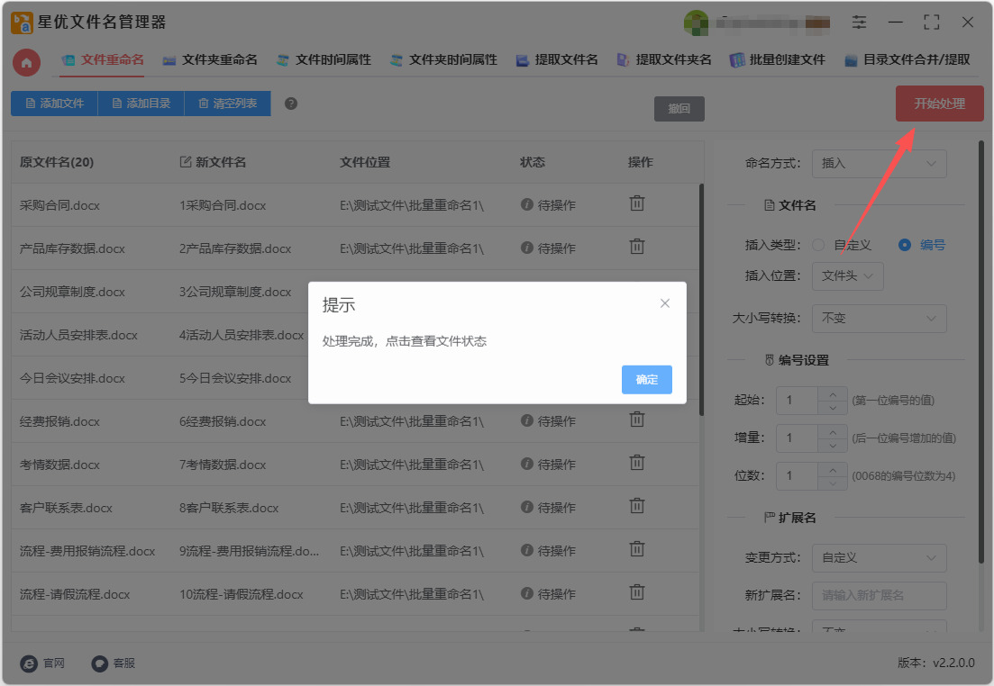Open 官网 website icon in footer
This screenshot has height=686, width=994.
[29, 663]
